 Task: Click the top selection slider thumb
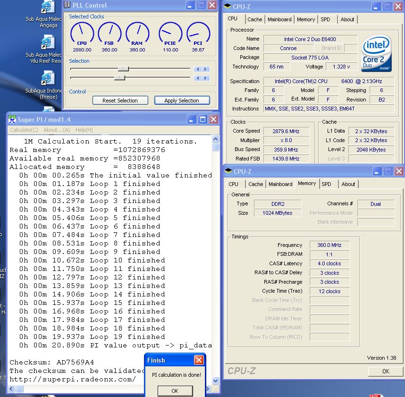point(123,69)
